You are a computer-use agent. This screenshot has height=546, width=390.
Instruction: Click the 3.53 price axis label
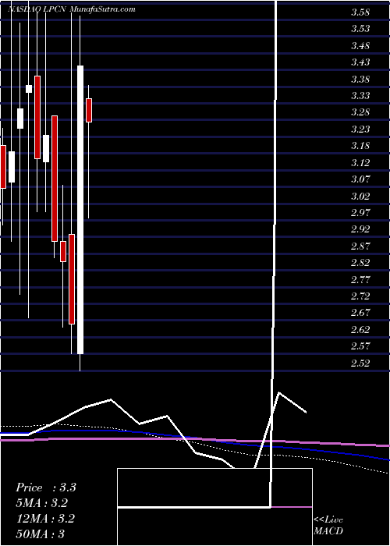pos(360,29)
